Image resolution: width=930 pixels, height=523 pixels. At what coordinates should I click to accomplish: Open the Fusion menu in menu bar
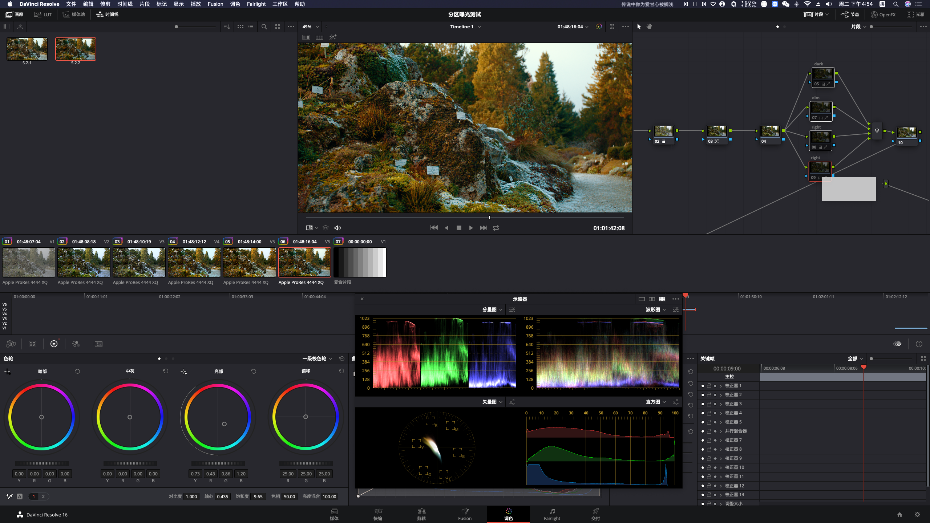(215, 4)
